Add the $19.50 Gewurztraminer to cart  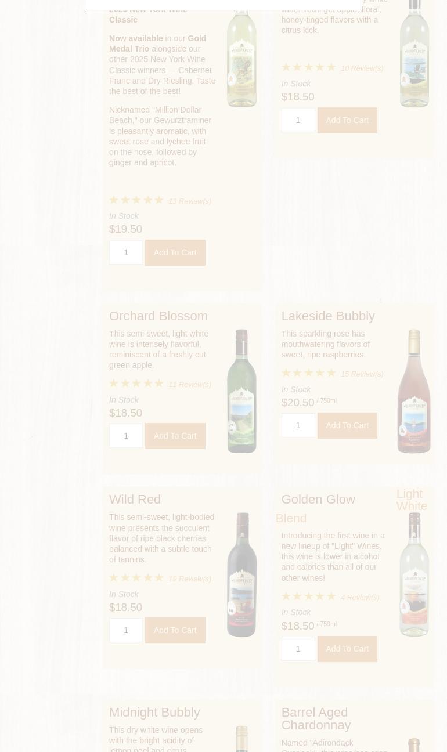(x=175, y=252)
